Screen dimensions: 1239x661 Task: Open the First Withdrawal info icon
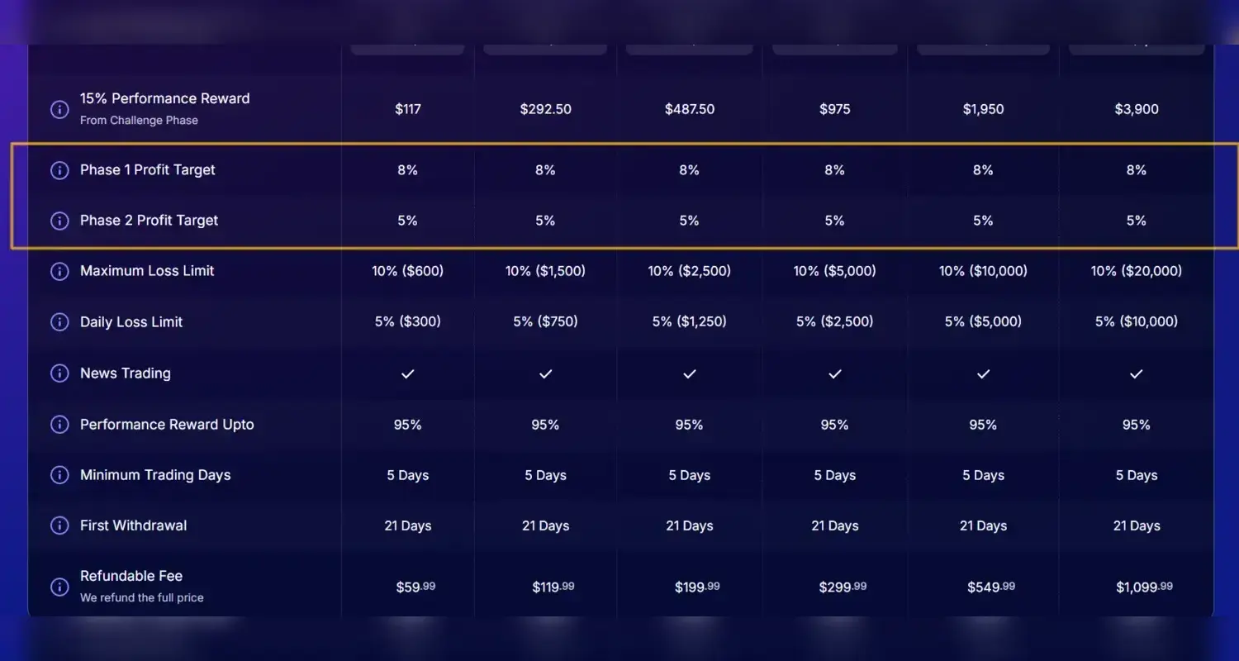(x=59, y=525)
